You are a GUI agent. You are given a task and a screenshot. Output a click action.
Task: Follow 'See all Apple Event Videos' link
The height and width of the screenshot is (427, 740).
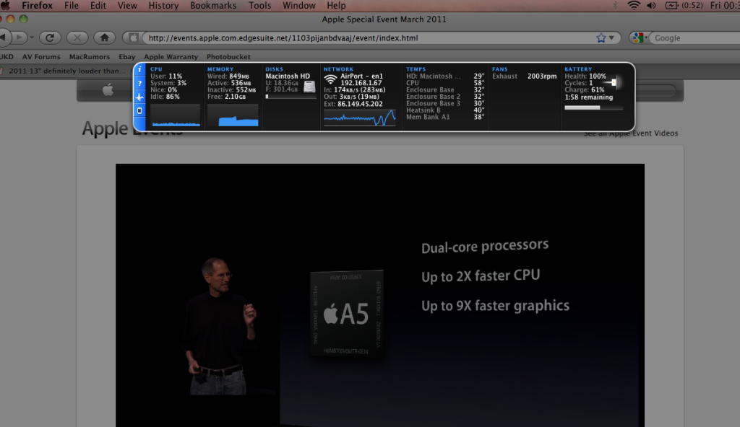coord(630,133)
